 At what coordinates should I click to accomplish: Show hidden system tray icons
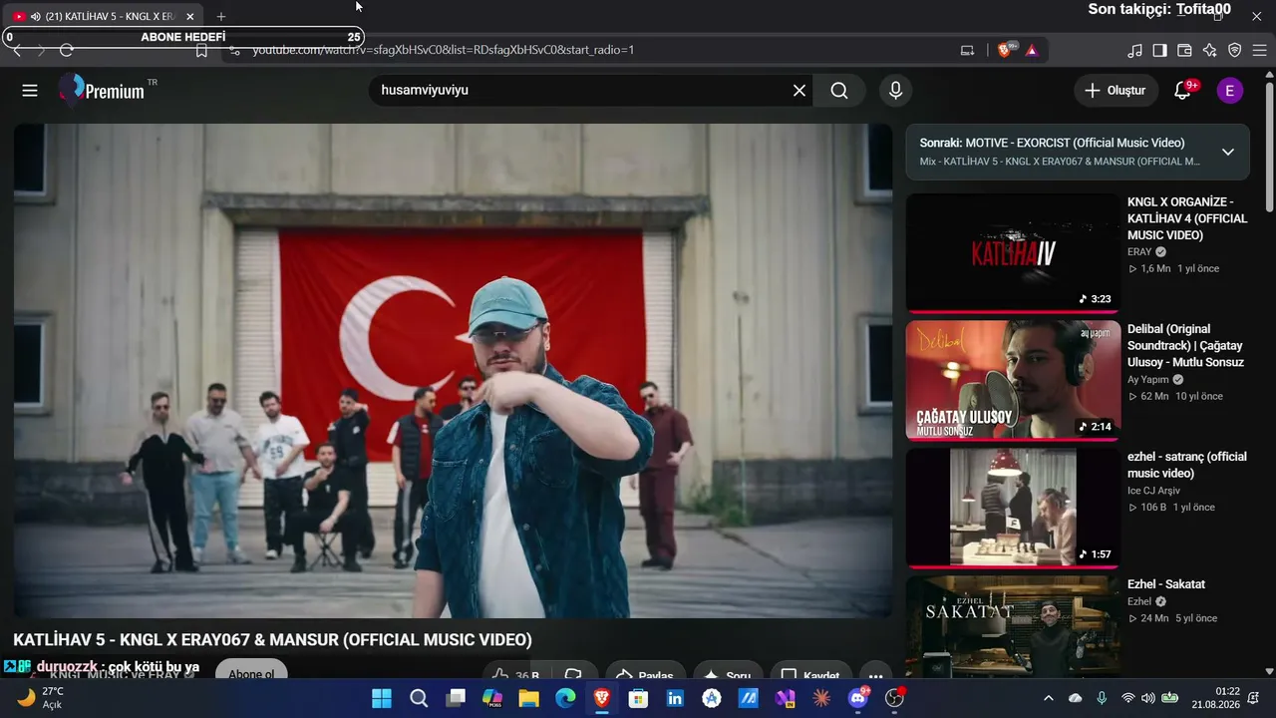tap(1048, 698)
